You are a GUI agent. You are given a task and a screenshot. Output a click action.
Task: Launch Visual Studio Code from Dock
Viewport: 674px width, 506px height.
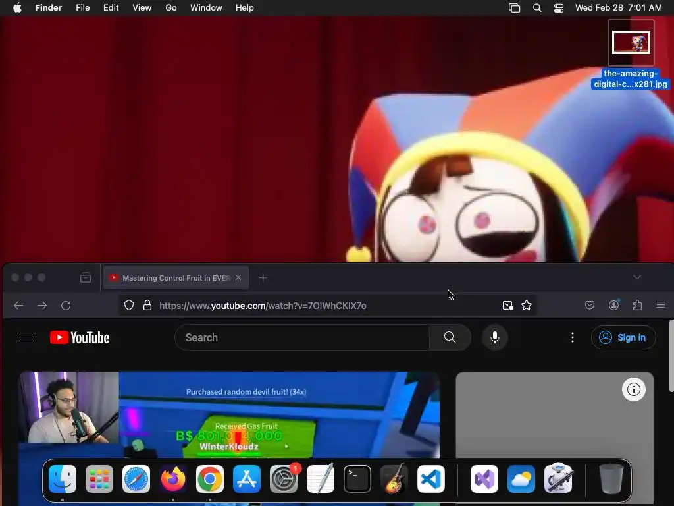coord(430,479)
